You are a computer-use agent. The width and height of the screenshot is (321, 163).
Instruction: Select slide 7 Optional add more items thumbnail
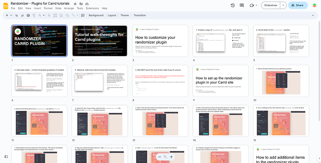coord(100,81)
